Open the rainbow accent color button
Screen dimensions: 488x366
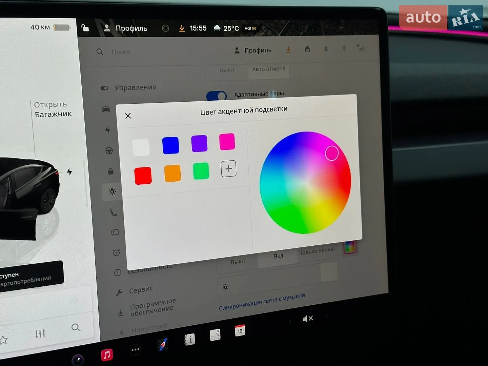[x=350, y=247]
